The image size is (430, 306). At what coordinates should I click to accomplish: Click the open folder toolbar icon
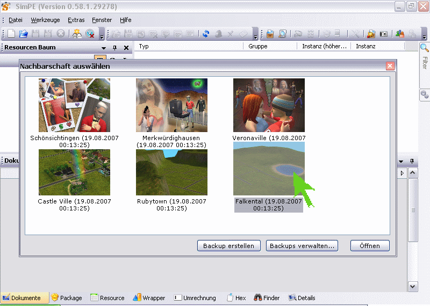23,34
